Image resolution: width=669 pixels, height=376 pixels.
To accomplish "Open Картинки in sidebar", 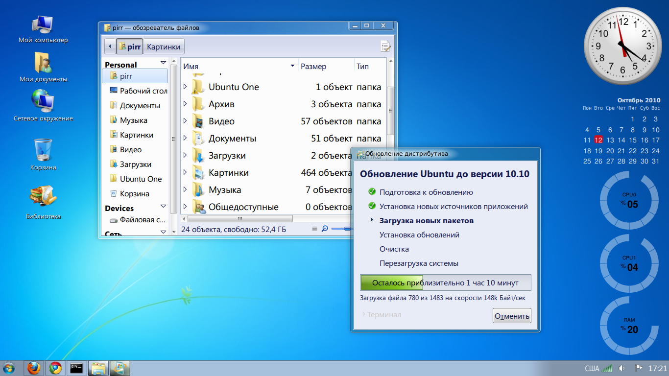I will [135, 135].
